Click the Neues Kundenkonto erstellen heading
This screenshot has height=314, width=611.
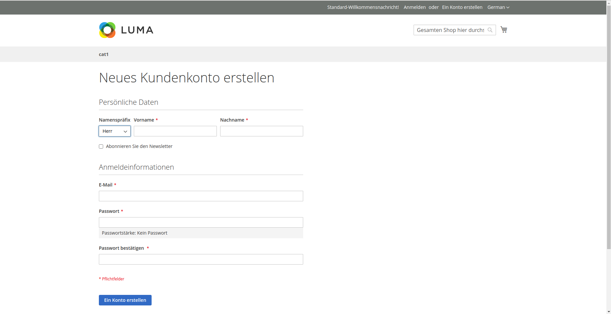(x=187, y=78)
